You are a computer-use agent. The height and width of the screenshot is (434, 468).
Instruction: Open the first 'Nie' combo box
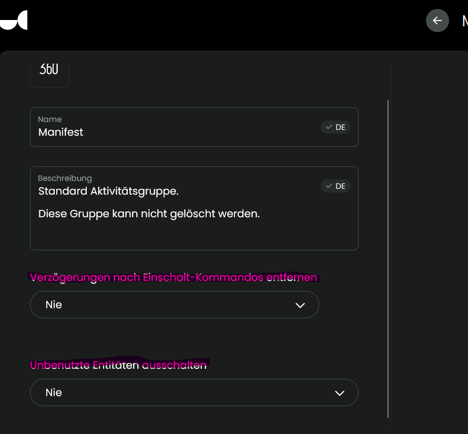coord(158,305)
